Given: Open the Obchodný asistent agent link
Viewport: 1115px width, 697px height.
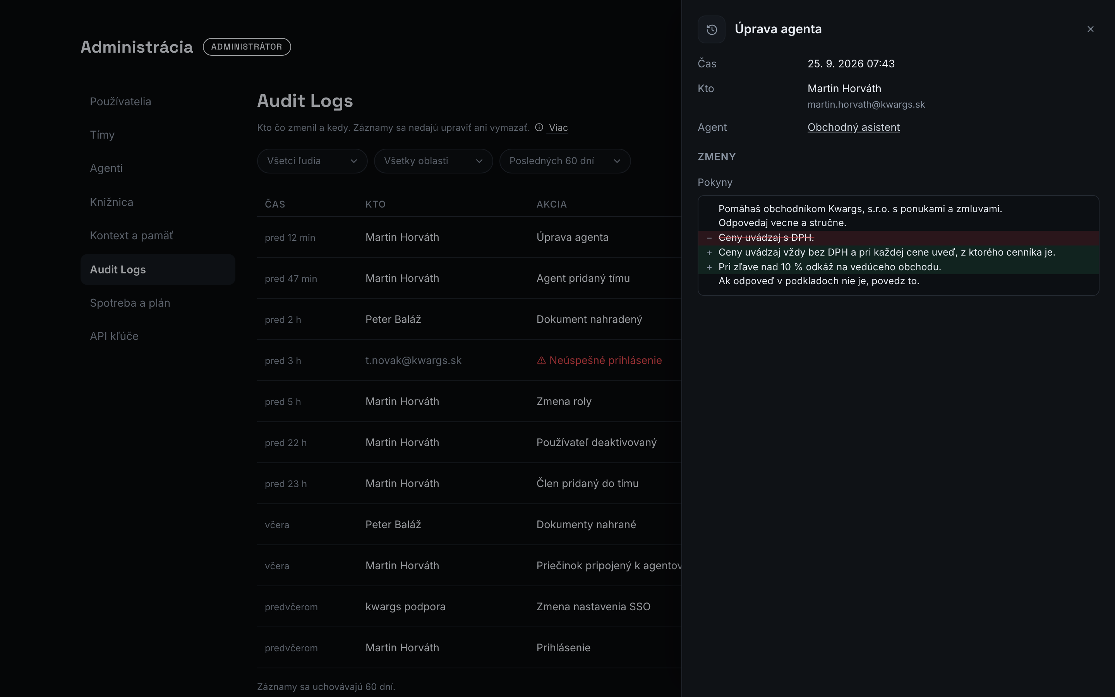Looking at the screenshot, I should point(853,127).
